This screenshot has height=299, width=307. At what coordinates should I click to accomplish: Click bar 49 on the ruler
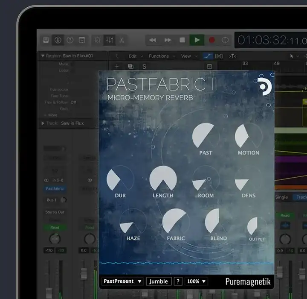coord(277,63)
